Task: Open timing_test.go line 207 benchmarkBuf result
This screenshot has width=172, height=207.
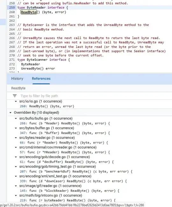Action: (76, 172)
